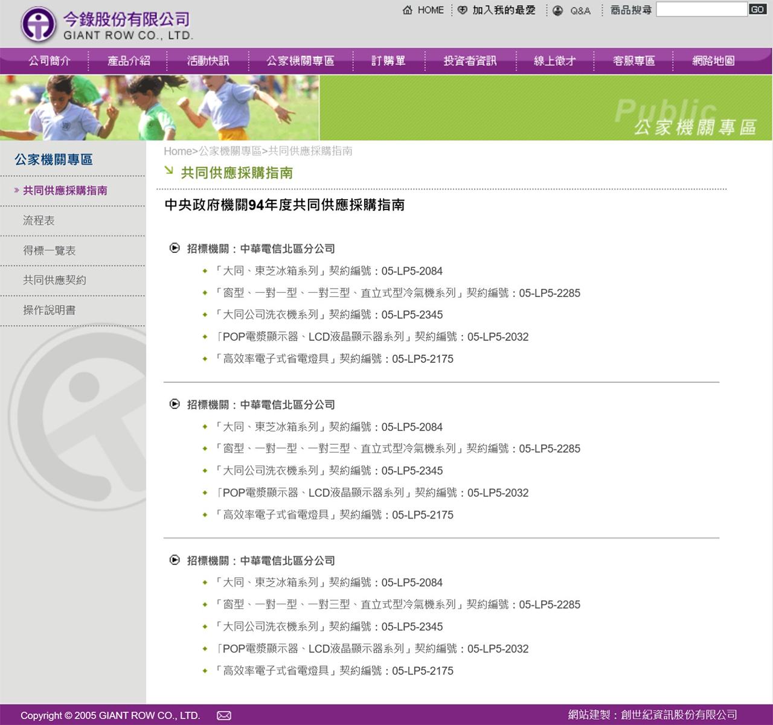
Task: Click the email envelope icon in footer
Action: (x=224, y=715)
